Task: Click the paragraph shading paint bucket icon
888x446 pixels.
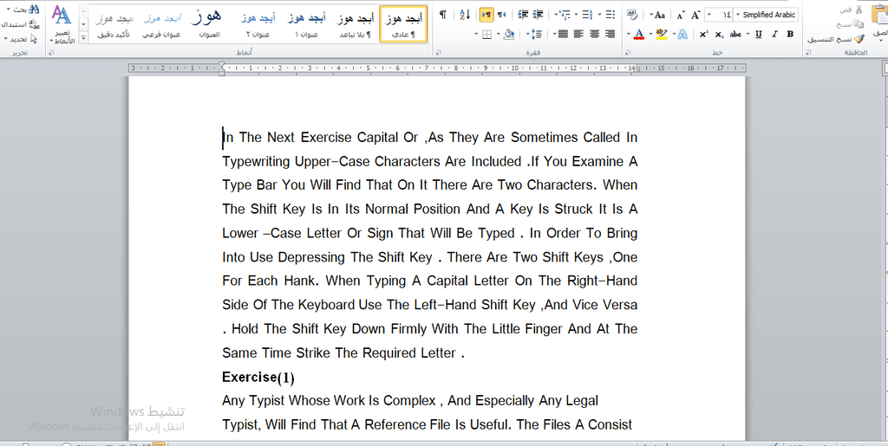Action: (x=508, y=35)
